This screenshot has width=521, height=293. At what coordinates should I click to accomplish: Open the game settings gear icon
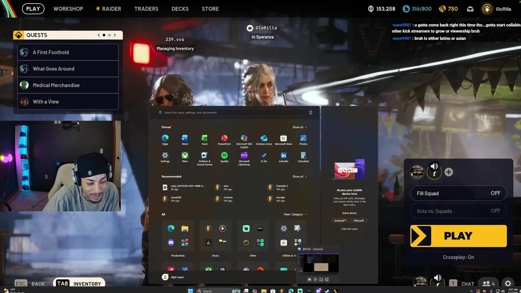(x=508, y=284)
